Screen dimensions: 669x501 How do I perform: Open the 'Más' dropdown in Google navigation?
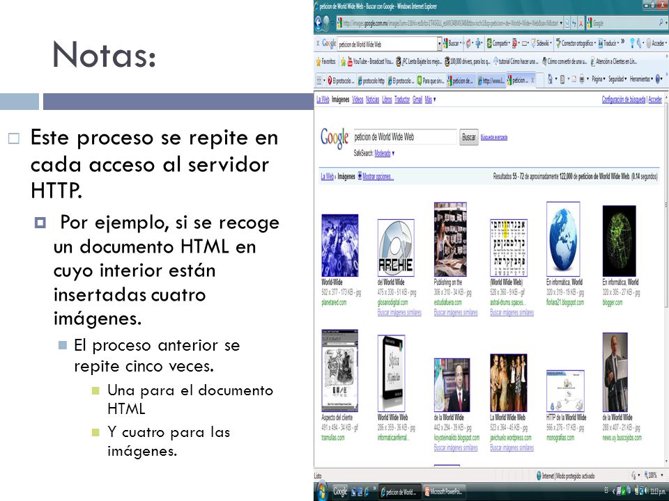point(430,100)
